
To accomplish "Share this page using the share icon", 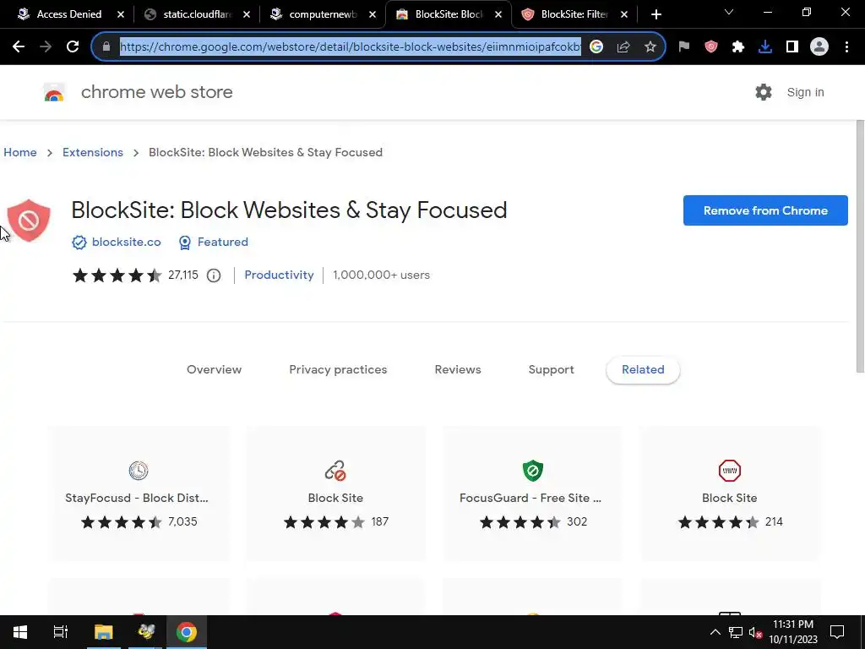I will pos(623,47).
